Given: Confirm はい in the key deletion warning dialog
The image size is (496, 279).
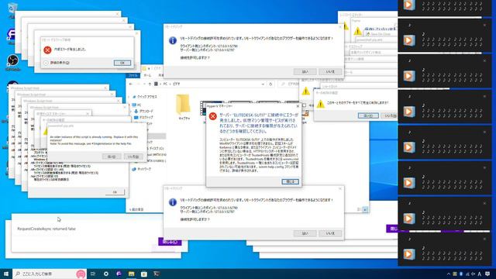Looking at the screenshot, I should 368,115.
